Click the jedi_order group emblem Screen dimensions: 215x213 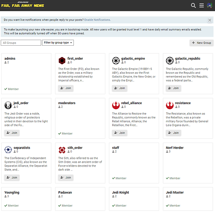8,105
